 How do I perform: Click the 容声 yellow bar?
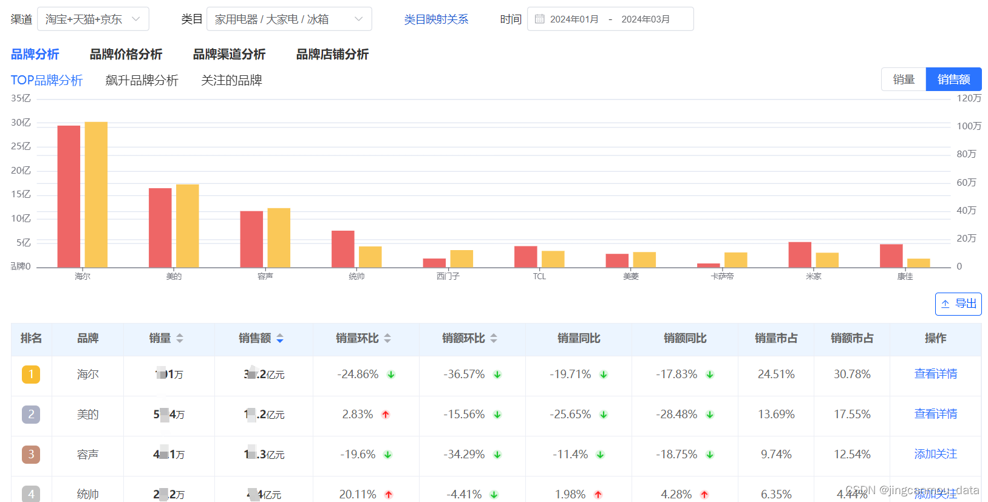[x=279, y=237]
